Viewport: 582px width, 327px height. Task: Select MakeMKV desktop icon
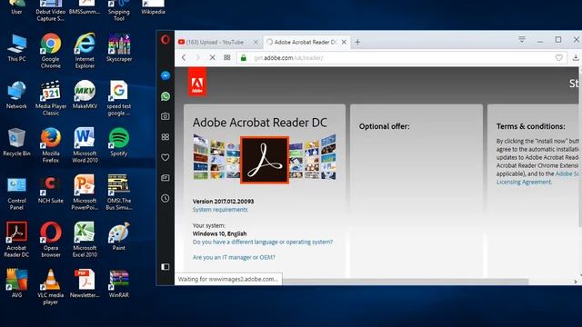(x=85, y=95)
